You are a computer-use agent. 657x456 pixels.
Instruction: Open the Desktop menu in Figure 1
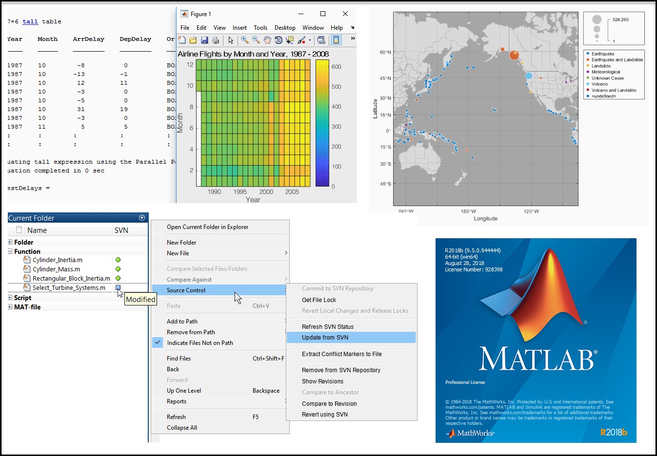click(285, 28)
